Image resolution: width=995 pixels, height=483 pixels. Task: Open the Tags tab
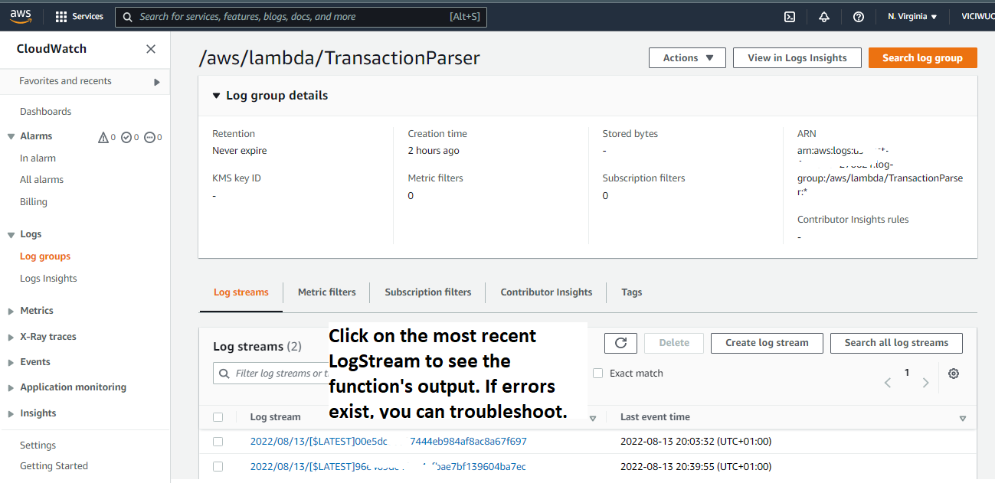tap(632, 292)
